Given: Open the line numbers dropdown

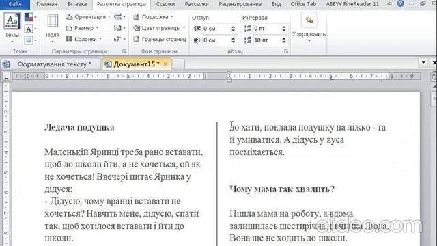Looking at the screenshot, I should [119, 28].
